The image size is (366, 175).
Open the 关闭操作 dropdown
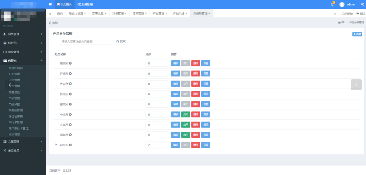click(347, 14)
